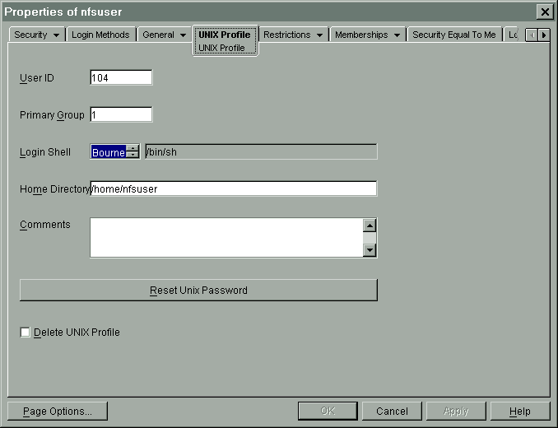Screen dimensions: 558x428
Task: Click the Comments scrollbar down arrow
Action: [x=370, y=250]
